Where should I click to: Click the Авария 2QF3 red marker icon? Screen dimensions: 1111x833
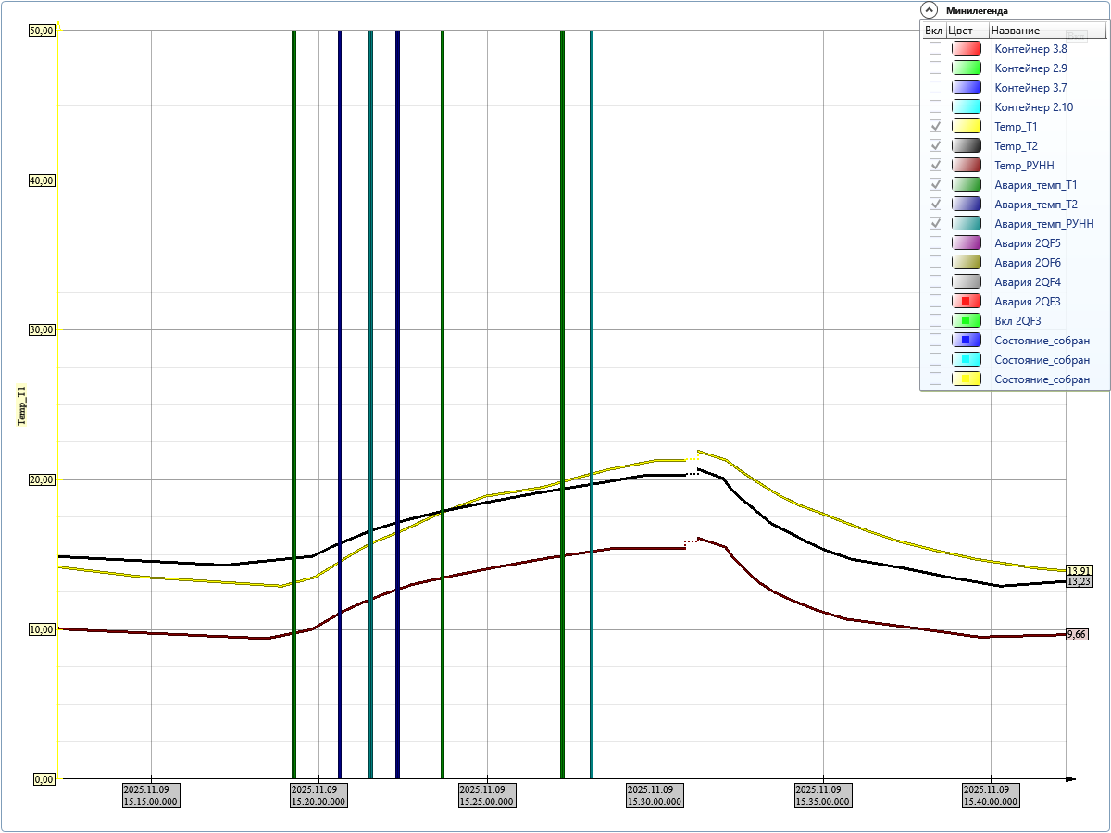(x=966, y=302)
